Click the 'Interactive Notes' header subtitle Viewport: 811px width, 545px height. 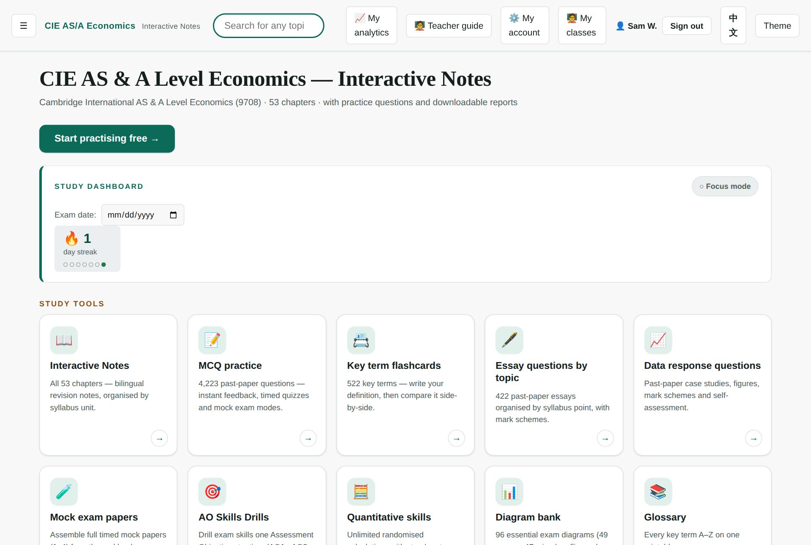171,26
